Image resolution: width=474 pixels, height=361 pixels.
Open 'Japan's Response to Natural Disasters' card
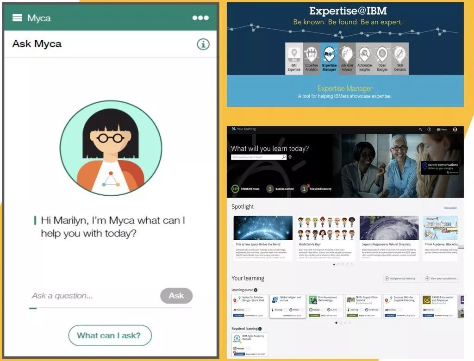tap(389, 238)
